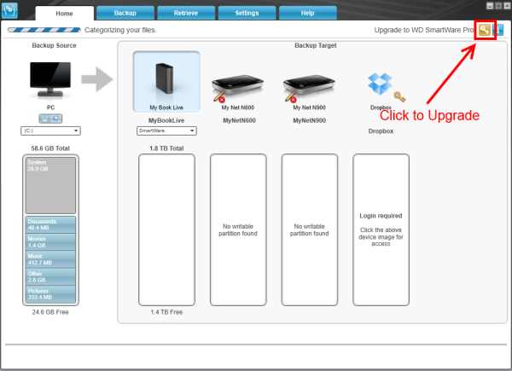Select the Movies 1.4 GB category

50,242
